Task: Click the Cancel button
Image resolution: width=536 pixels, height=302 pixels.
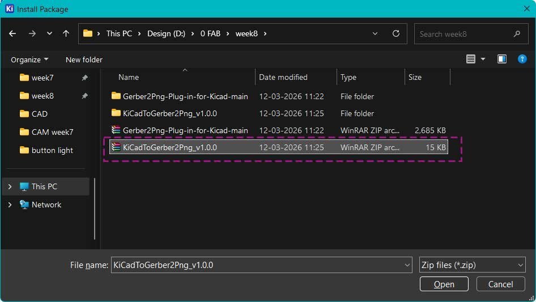Action: click(500, 284)
